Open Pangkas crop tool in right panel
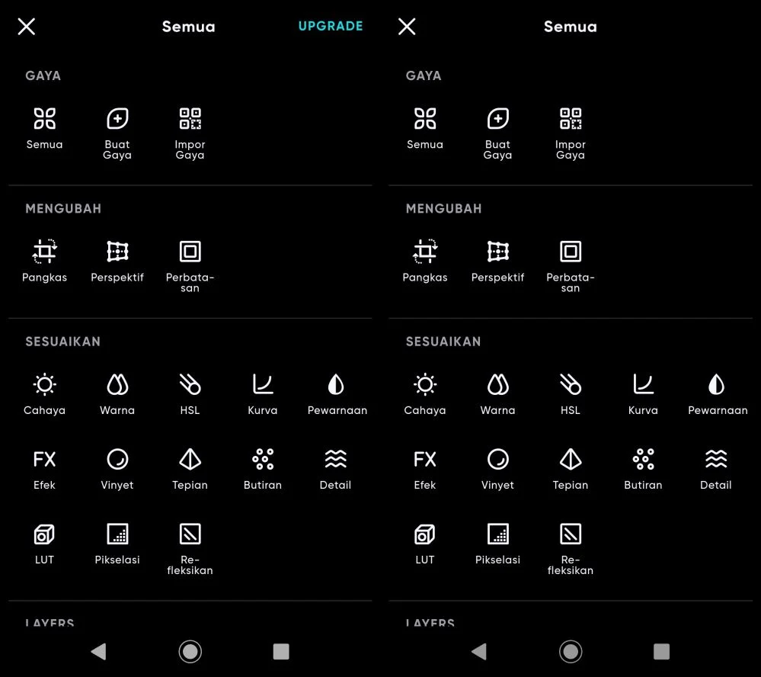The height and width of the screenshot is (677, 761). [425, 261]
